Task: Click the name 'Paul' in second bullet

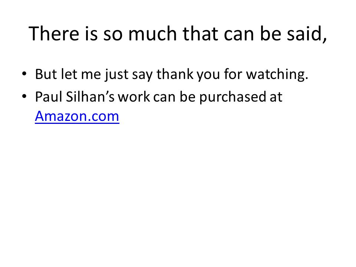Action: 48,97
